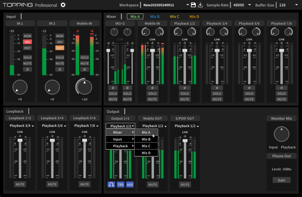Toggle TRS output on Output 1+2
The height and width of the screenshot is (197, 302).
pos(121,184)
